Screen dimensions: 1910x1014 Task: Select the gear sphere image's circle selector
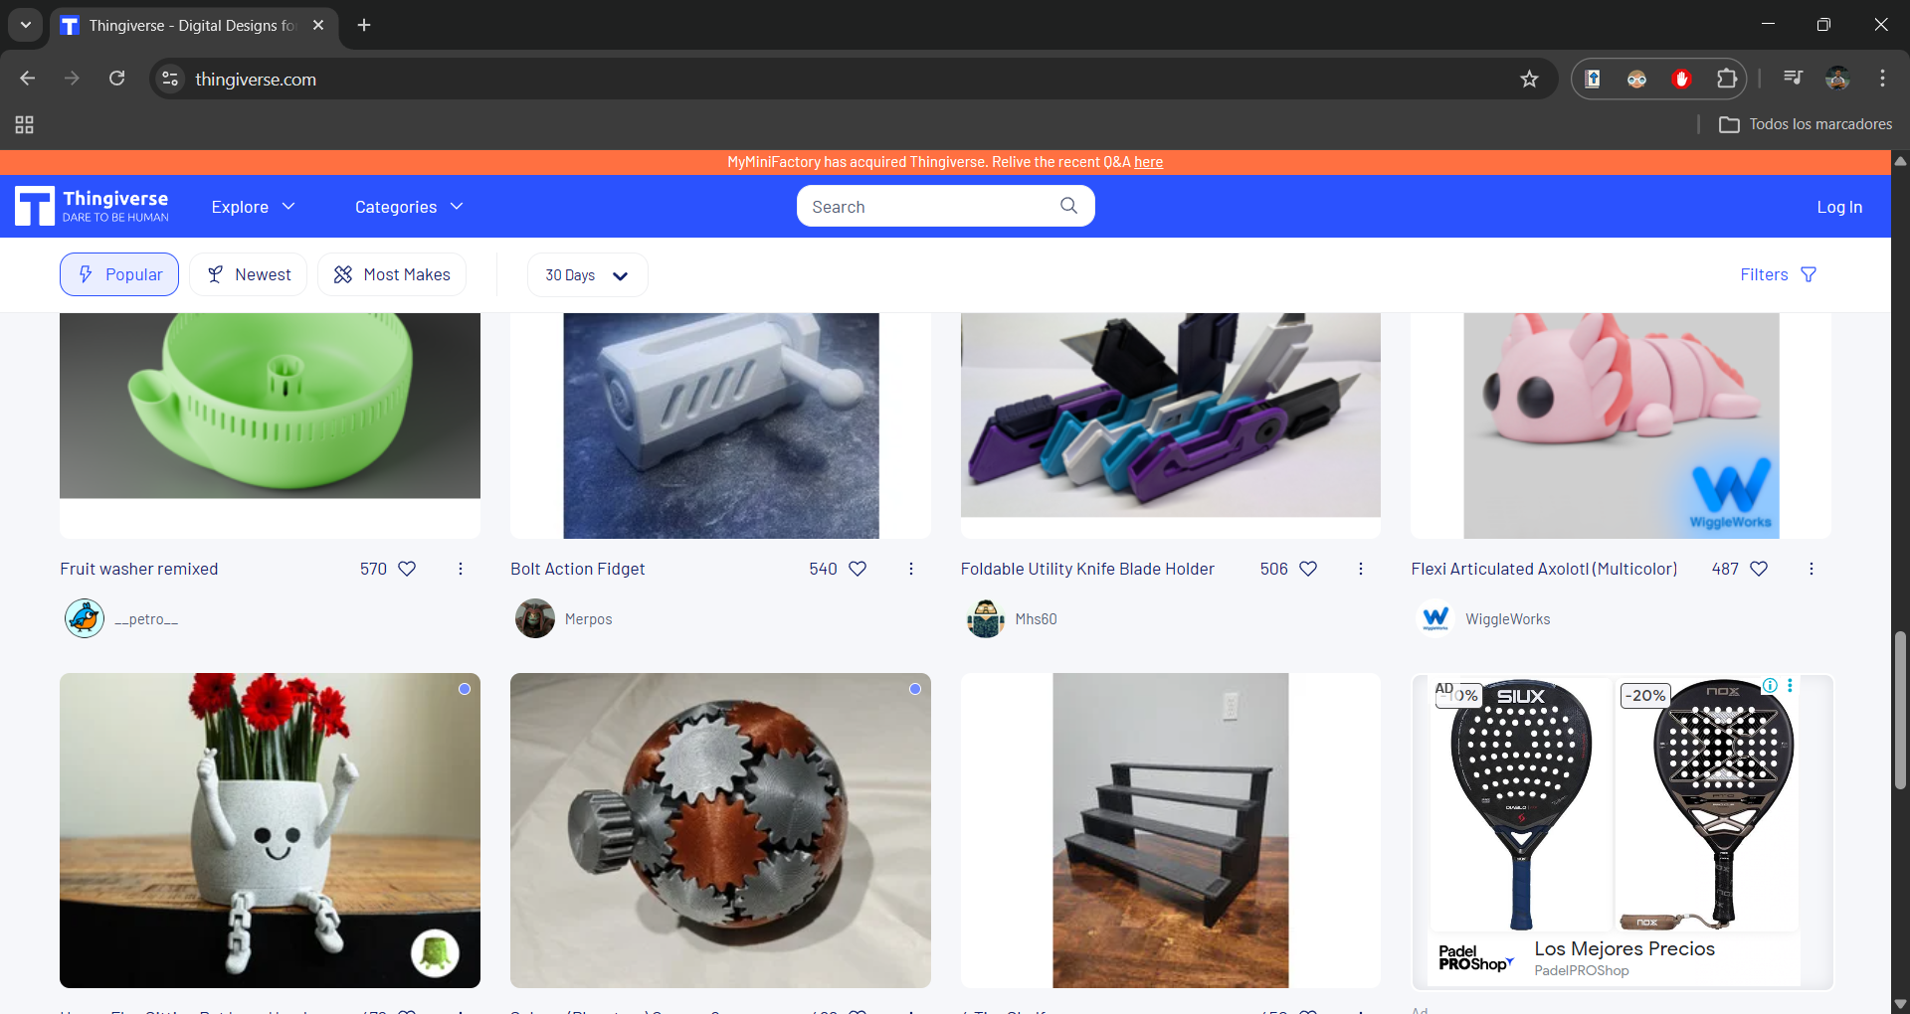tap(914, 689)
